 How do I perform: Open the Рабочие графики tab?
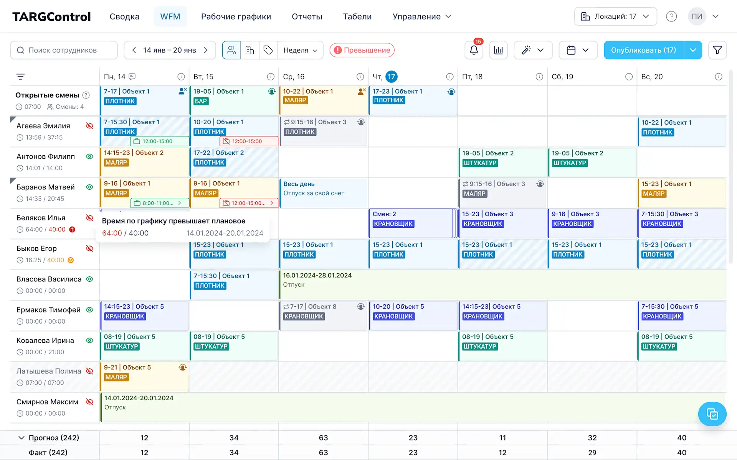point(236,16)
